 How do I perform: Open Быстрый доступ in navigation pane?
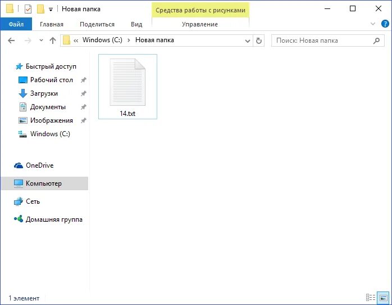pyautogui.click(x=51, y=66)
